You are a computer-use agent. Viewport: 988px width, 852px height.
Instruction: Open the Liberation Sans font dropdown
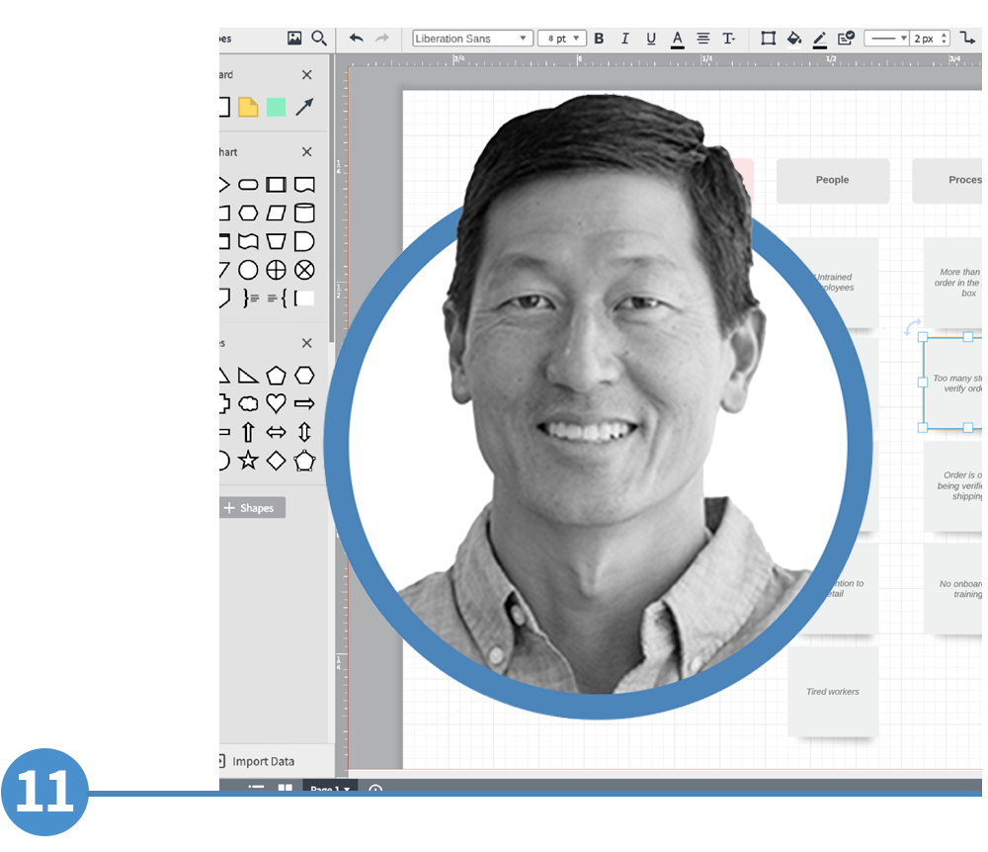[x=472, y=39]
